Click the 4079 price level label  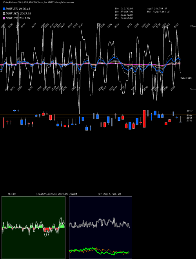189,111
